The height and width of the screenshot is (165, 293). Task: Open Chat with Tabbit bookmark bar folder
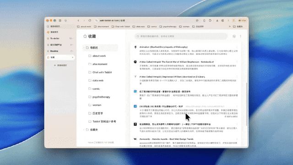click(121, 27)
